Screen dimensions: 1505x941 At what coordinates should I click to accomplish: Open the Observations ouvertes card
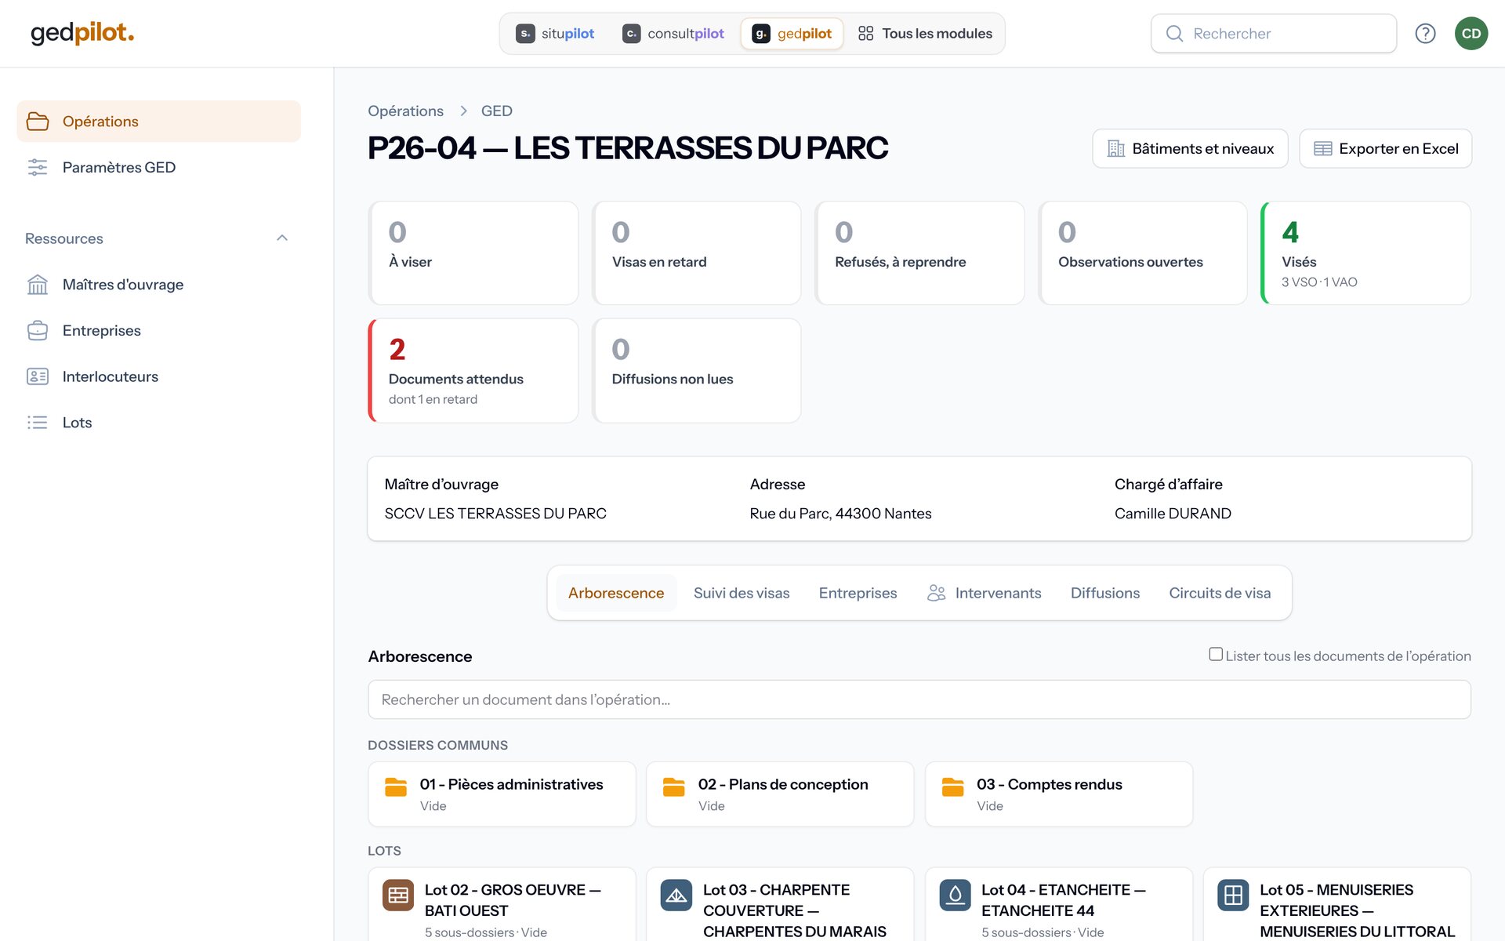(1142, 253)
